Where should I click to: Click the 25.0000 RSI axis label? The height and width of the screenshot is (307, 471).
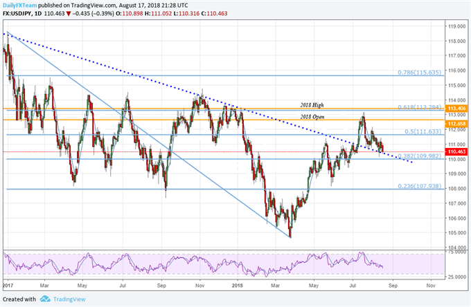pos(457,277)
